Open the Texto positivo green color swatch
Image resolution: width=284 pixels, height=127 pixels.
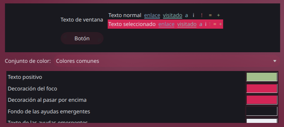coord(262,77)
